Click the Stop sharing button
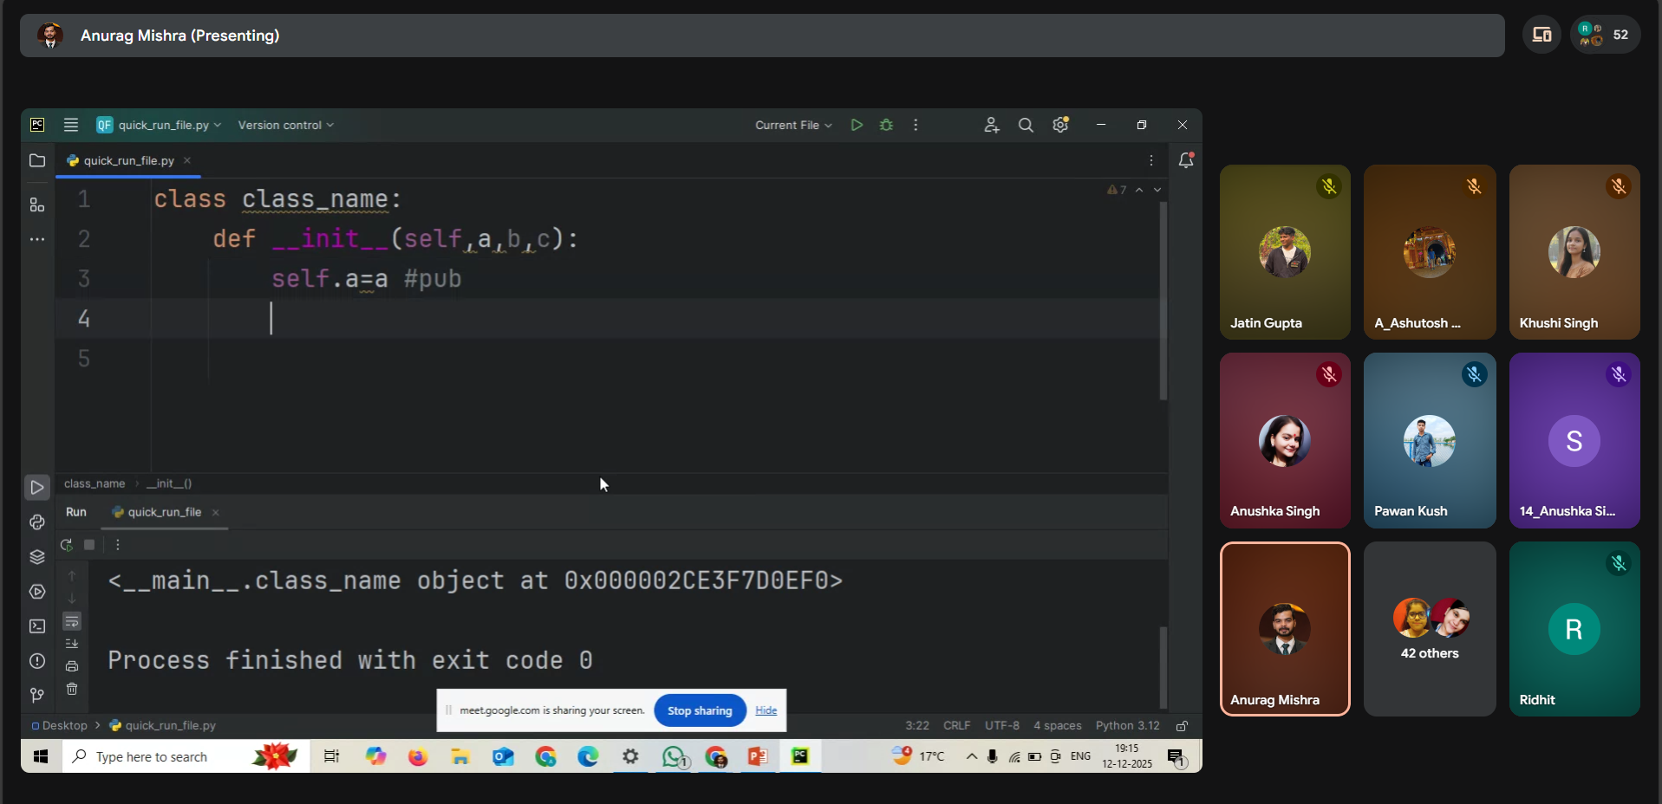1662x804 pixels. (x=699, y=710)
